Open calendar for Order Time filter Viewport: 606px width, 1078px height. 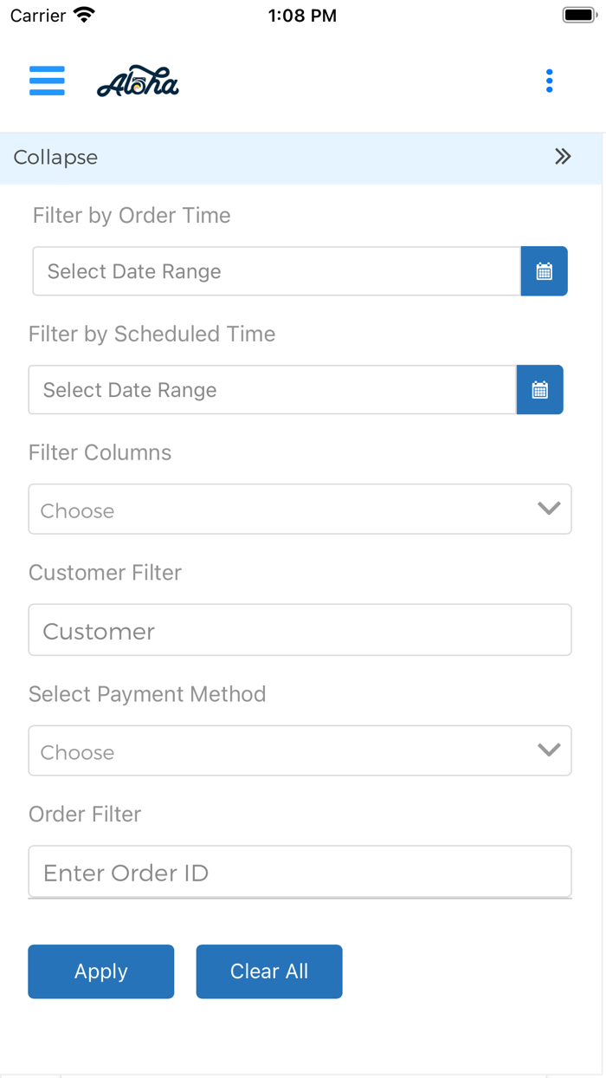coord(544,271)
